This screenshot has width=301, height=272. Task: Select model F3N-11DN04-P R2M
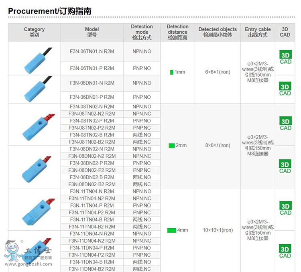92,248
